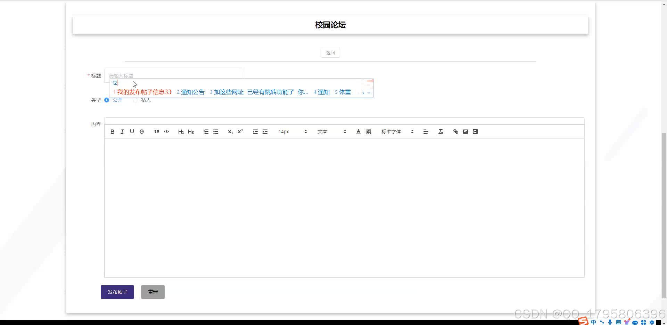Screen dimensions: 667x325
Task: Create a numbered list
Action: pos(206,132)
